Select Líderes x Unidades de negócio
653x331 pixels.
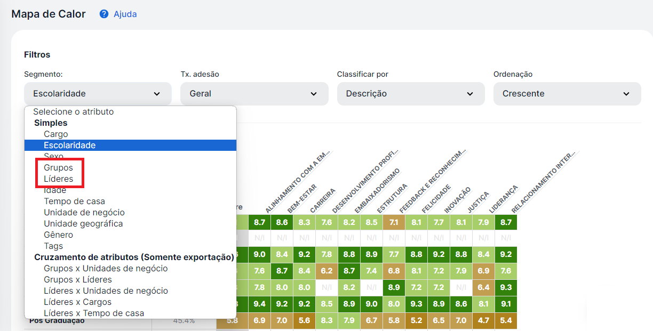tap(106, 291)
